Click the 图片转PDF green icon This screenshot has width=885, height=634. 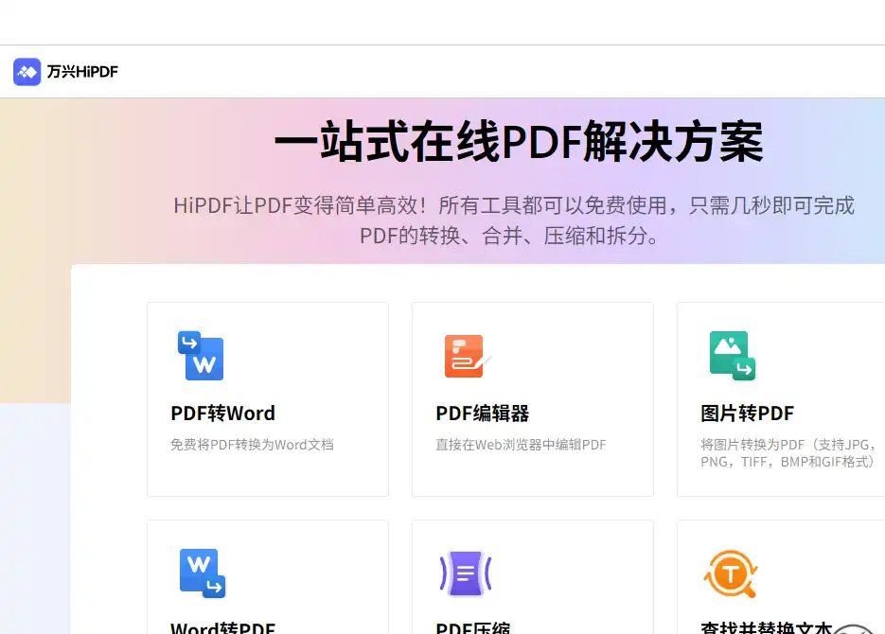(x=733, y=356)
